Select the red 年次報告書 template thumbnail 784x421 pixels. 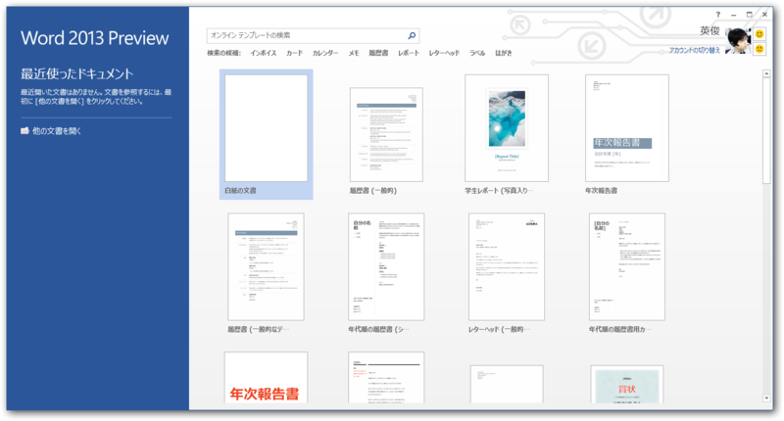point(266,377)
